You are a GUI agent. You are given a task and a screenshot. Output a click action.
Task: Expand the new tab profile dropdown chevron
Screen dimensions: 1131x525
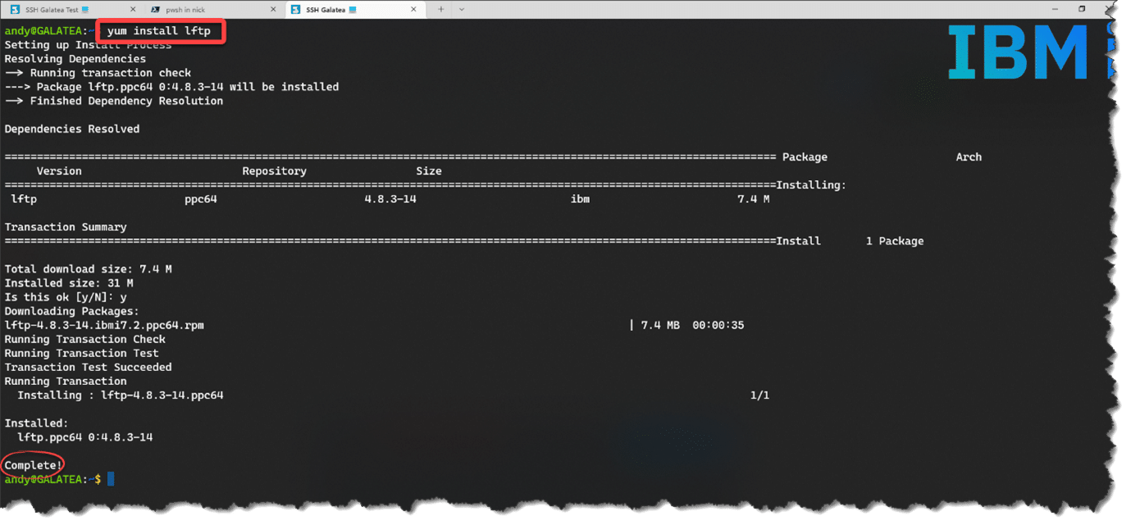[x=461, y=10]
